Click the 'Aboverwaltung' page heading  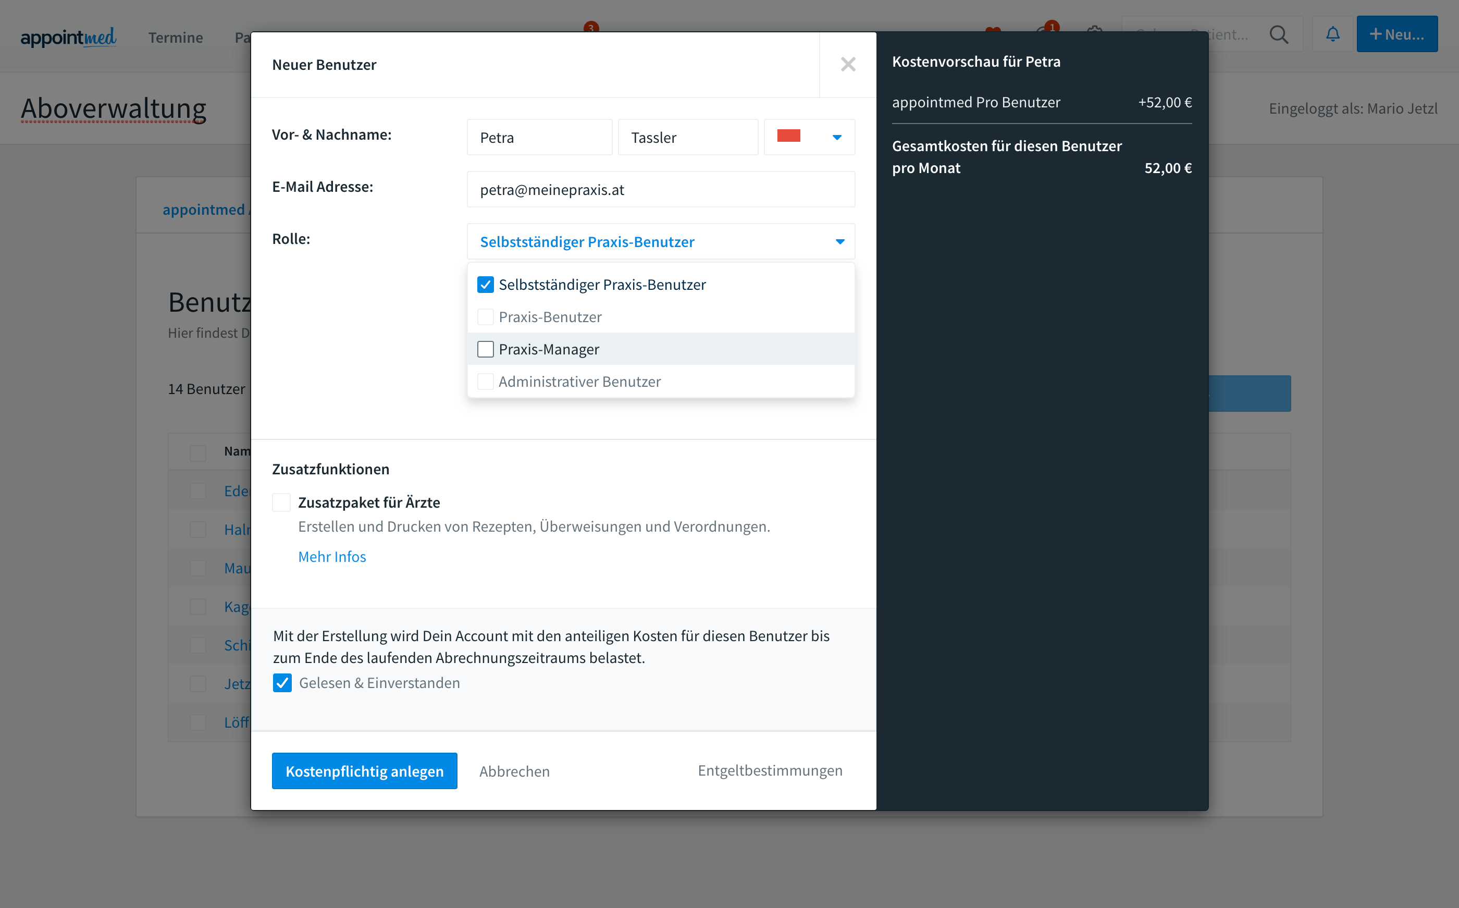(x=114, y=109)
